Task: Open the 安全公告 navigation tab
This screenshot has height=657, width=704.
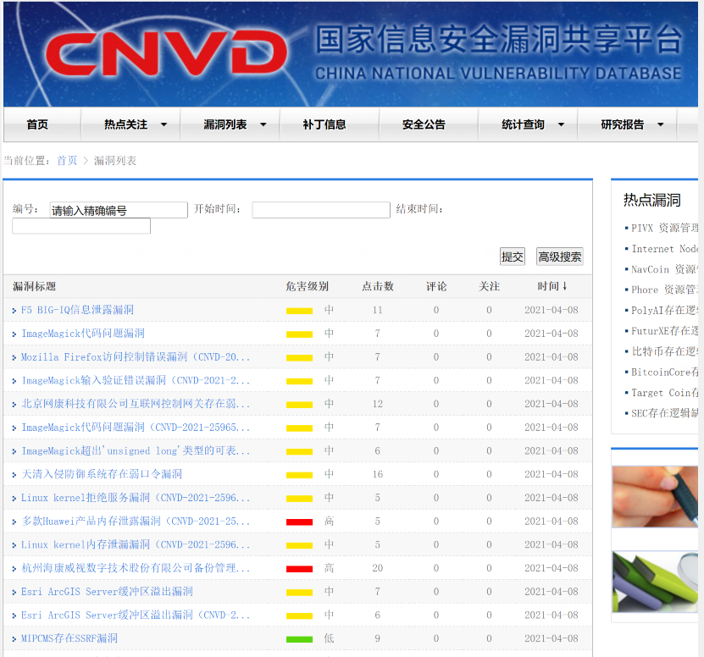Action: [424, 124]
